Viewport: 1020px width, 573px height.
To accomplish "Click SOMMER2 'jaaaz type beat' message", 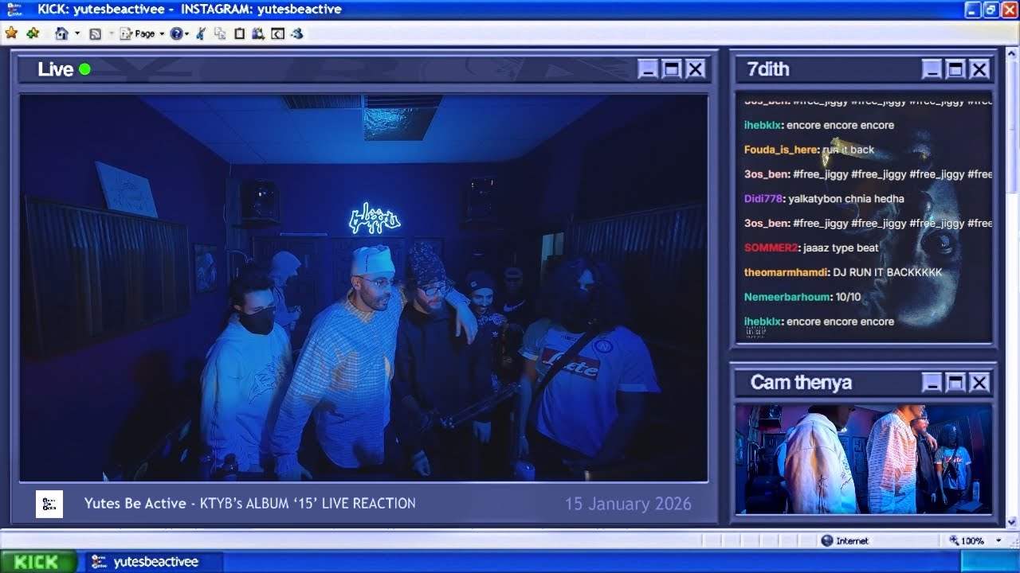I will point(811,248).
